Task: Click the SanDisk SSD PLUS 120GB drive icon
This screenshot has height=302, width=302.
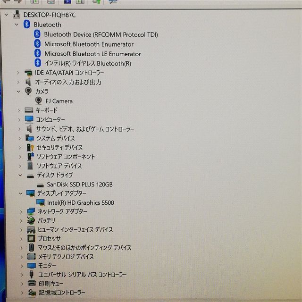Action: tap(40, 185)
